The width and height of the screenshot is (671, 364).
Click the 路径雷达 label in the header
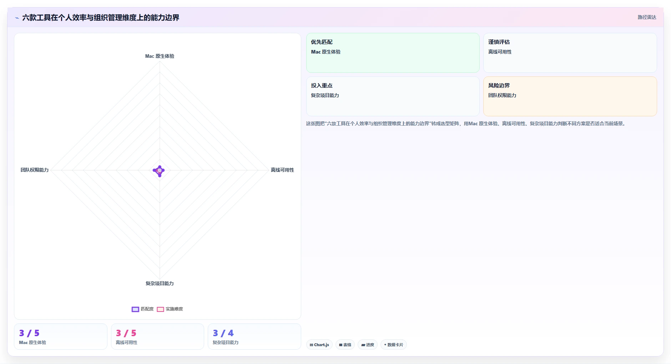[x=647, y=17]
